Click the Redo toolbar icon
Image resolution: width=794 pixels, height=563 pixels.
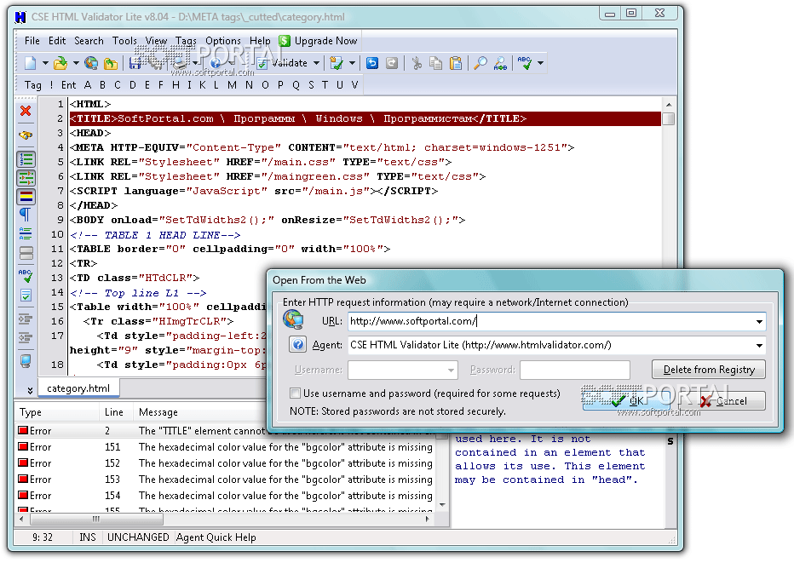(392, 63)
